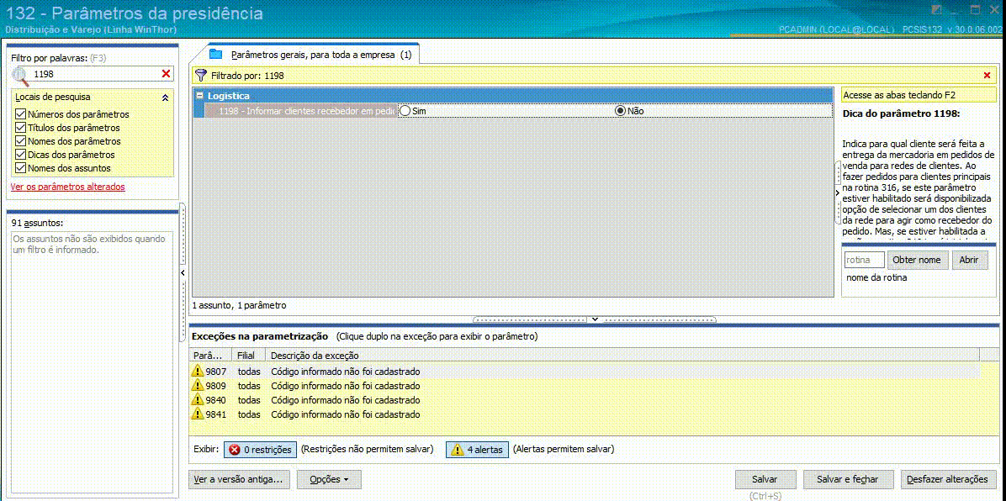1006x501 pixels.
Task: Click warning icon for exception 9809
Action: pyautogui.click(x=198, y=386)
